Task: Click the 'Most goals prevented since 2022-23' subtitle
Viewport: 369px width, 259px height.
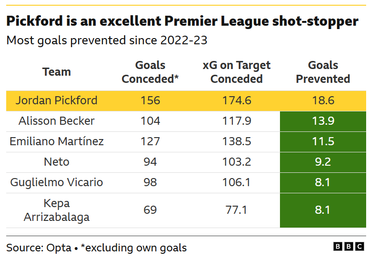Action: point(107,40)
